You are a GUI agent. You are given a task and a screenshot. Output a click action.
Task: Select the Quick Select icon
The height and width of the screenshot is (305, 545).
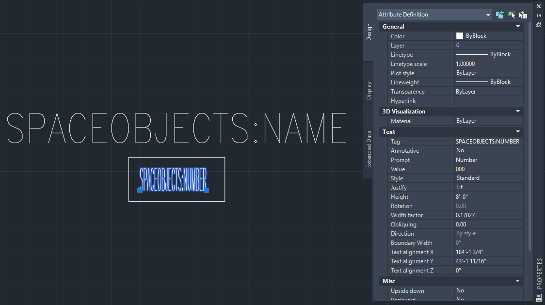click(523, 14)
